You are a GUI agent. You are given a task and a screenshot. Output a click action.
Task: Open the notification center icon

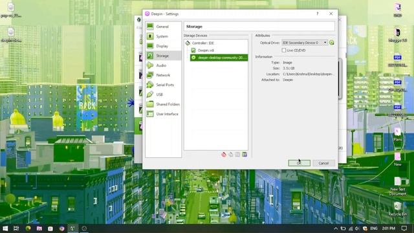click(x=404, y=228)
